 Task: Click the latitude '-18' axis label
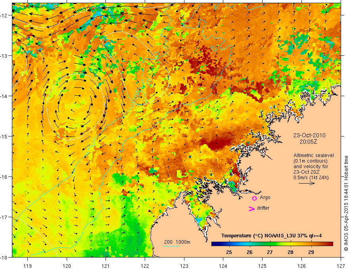pos(4,257)
